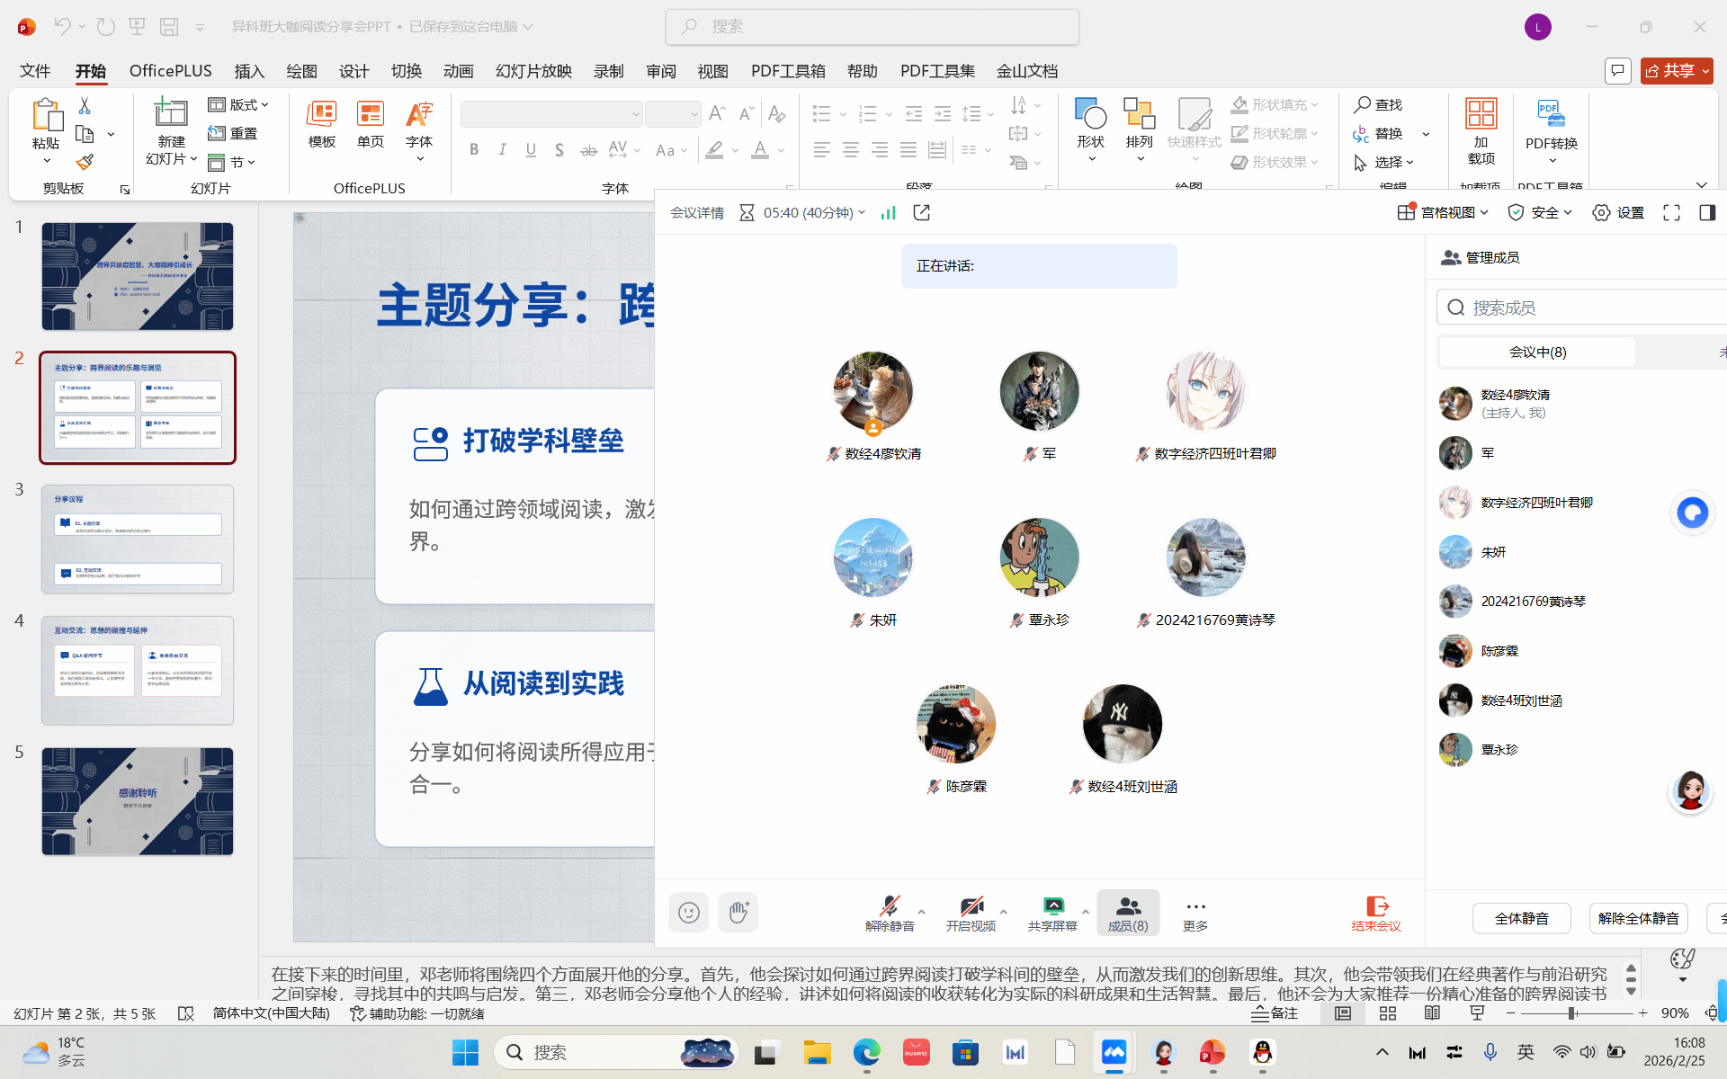Expand the 共享 share button dropdown
The image size is (1727, 1079).
click(x=1705, y=71)
